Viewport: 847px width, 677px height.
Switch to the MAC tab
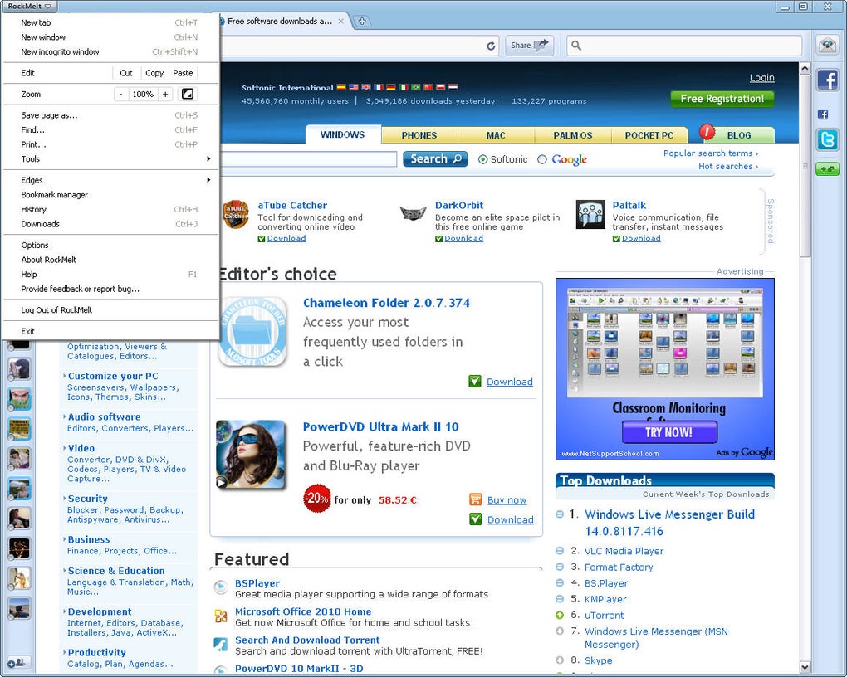[x=496, y=135]
